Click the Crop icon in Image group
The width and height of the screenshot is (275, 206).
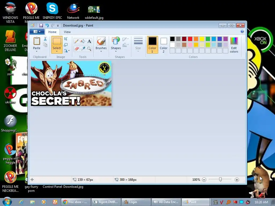[x=66, y=39]
